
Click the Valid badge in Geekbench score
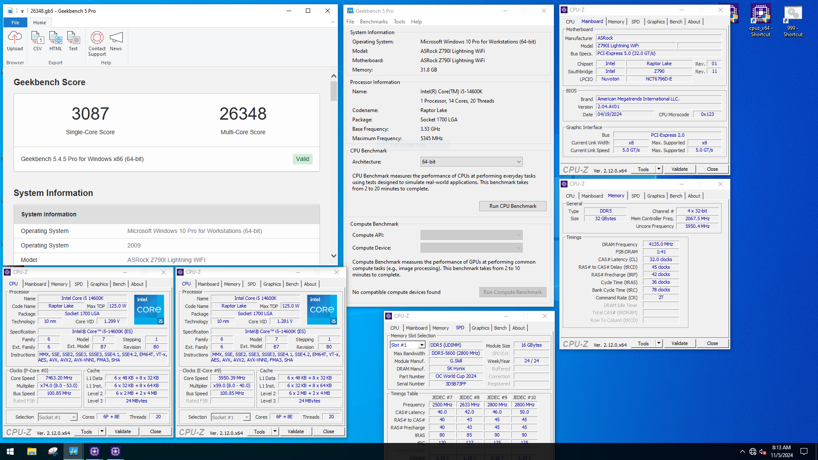click(x=302, y=159)
